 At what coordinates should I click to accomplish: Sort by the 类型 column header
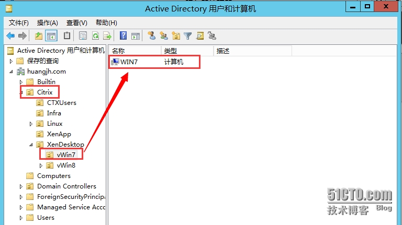point(187,51)
